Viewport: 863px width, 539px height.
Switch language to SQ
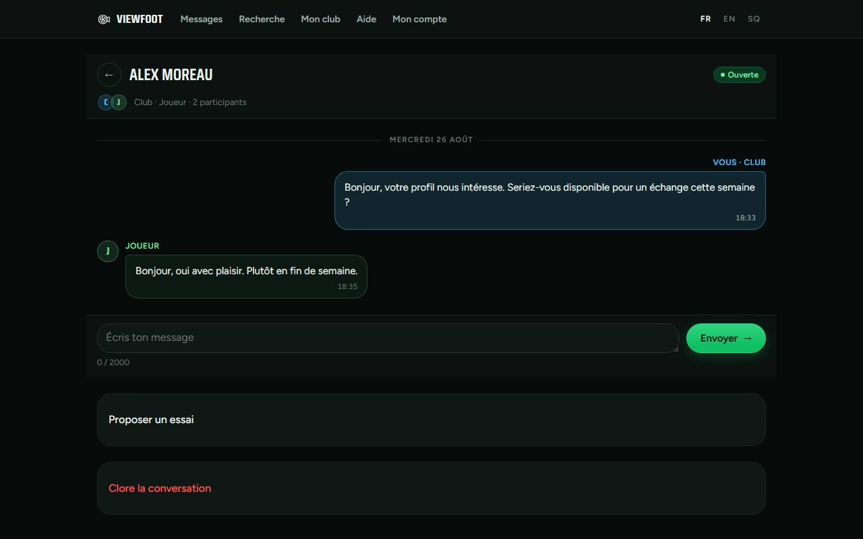point(754,19)
